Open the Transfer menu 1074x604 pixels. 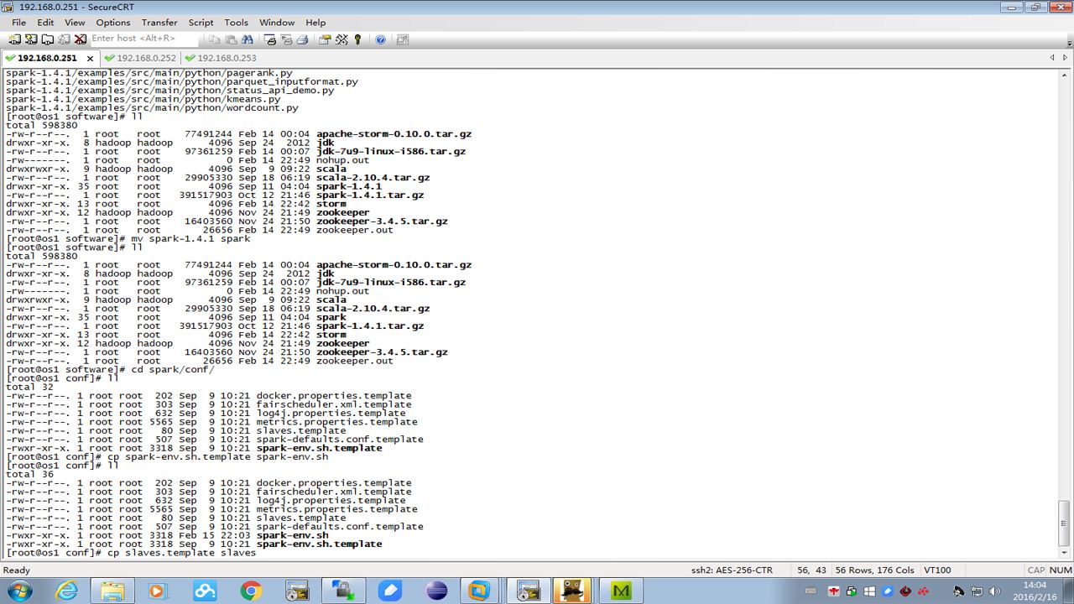click(159, 23)
